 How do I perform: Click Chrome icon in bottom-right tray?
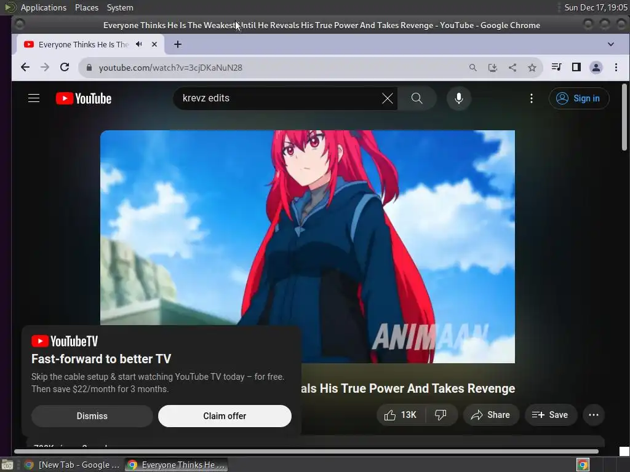pyautogui.click(x=583, y=465)
